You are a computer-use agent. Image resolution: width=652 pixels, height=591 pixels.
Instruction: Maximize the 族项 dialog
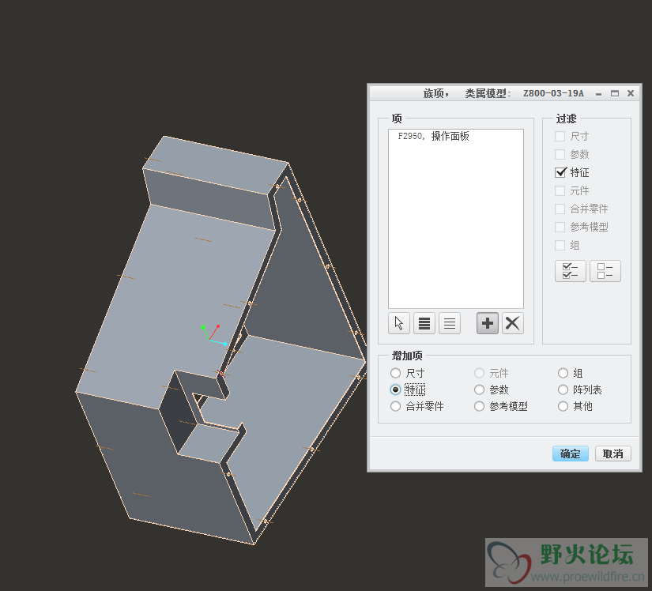click(x=615, y=93)
